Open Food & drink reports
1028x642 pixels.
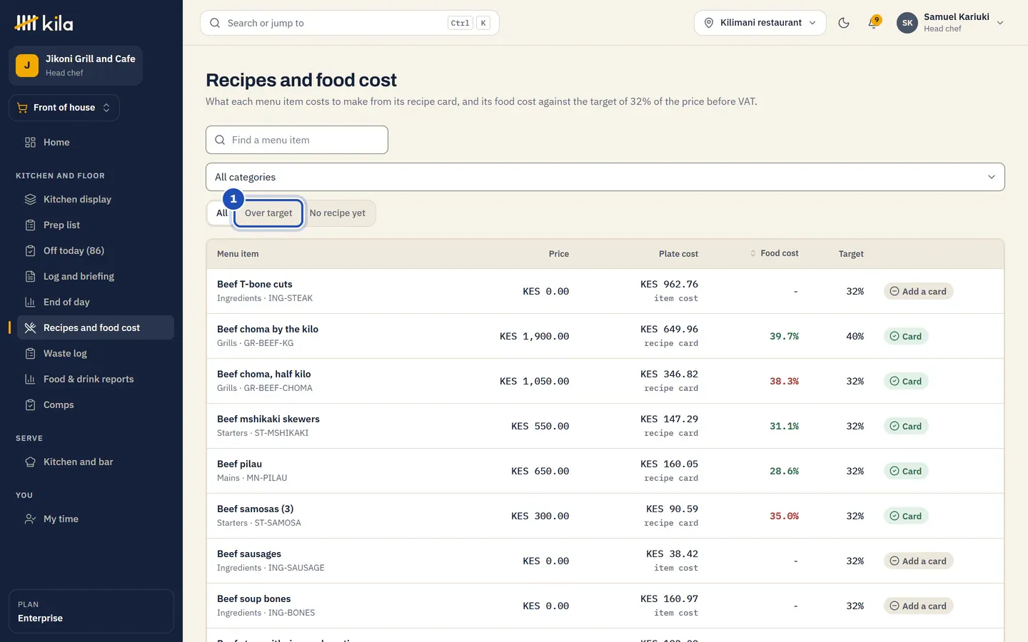(96, 379)
